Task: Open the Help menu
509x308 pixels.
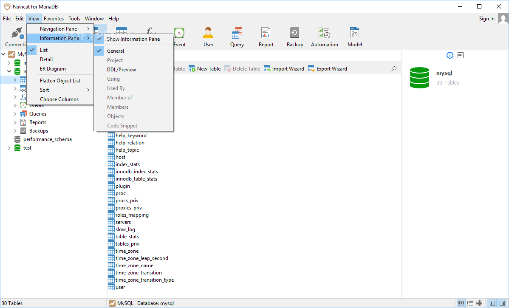Action: coord(113,19)
